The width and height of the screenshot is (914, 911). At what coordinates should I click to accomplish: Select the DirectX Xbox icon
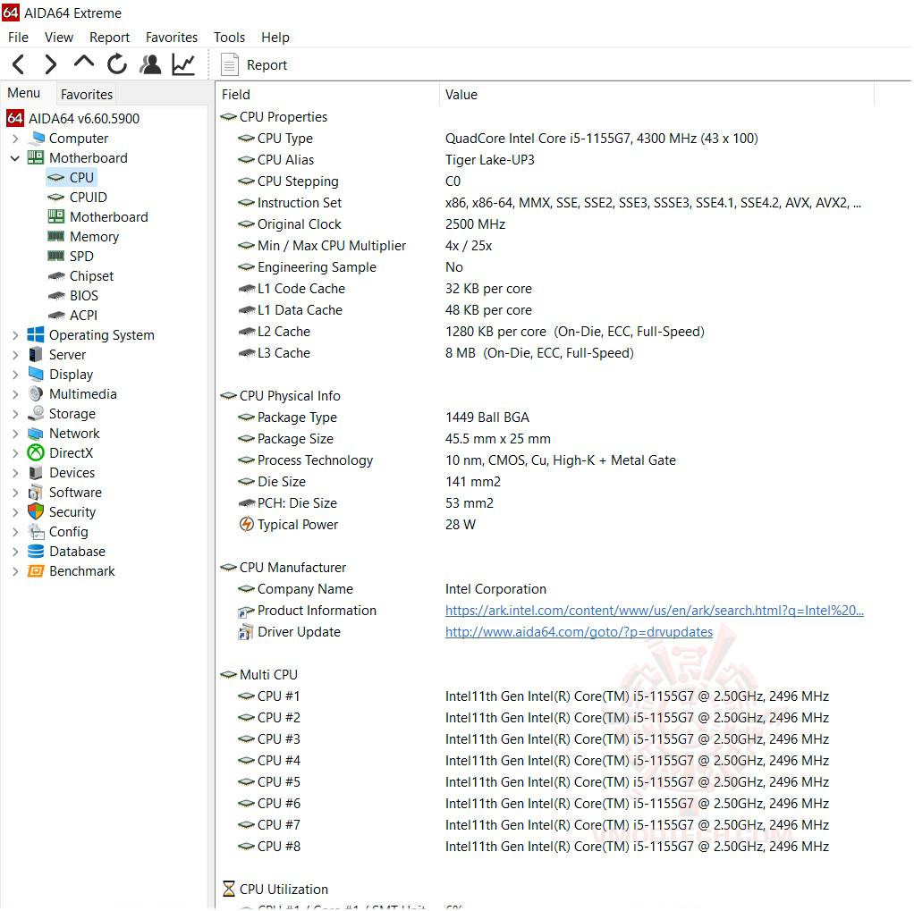point(36,453)
